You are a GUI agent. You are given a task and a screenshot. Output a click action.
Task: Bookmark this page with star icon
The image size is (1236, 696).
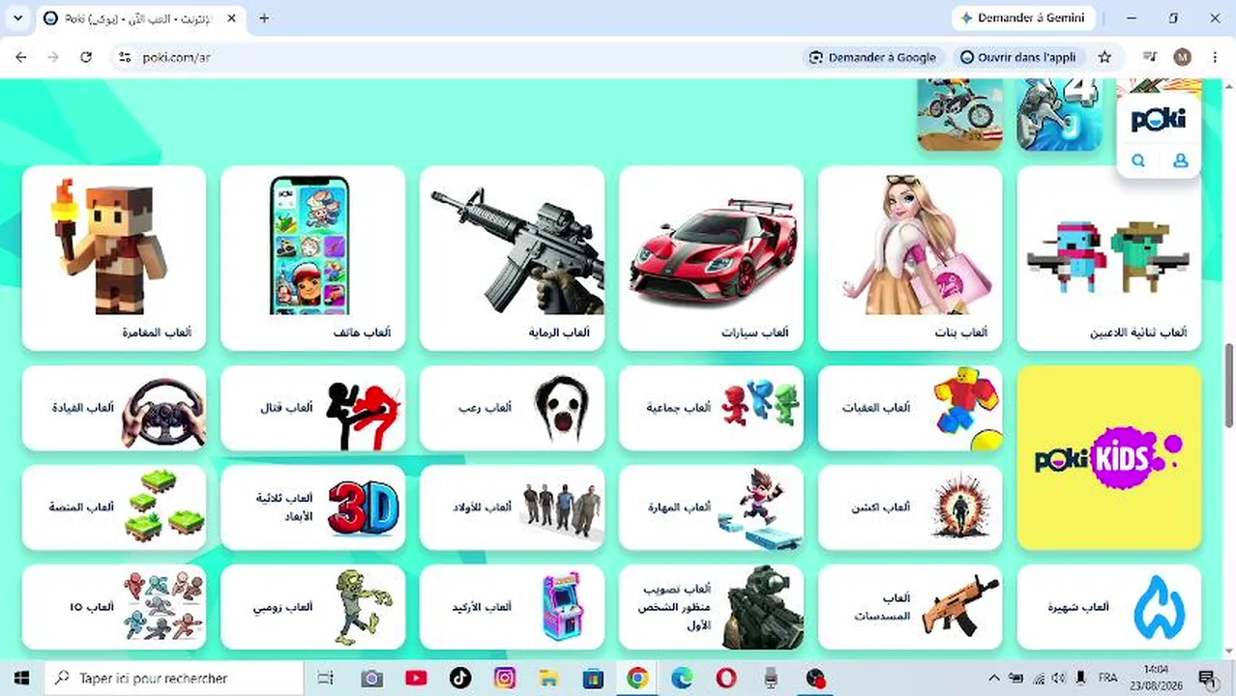1104,57
